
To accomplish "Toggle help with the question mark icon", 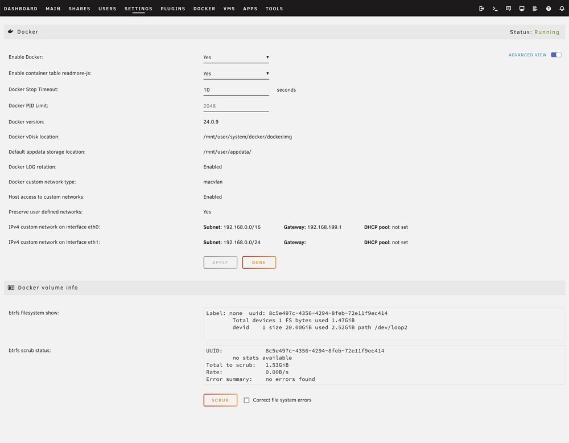I will point(549,9).
